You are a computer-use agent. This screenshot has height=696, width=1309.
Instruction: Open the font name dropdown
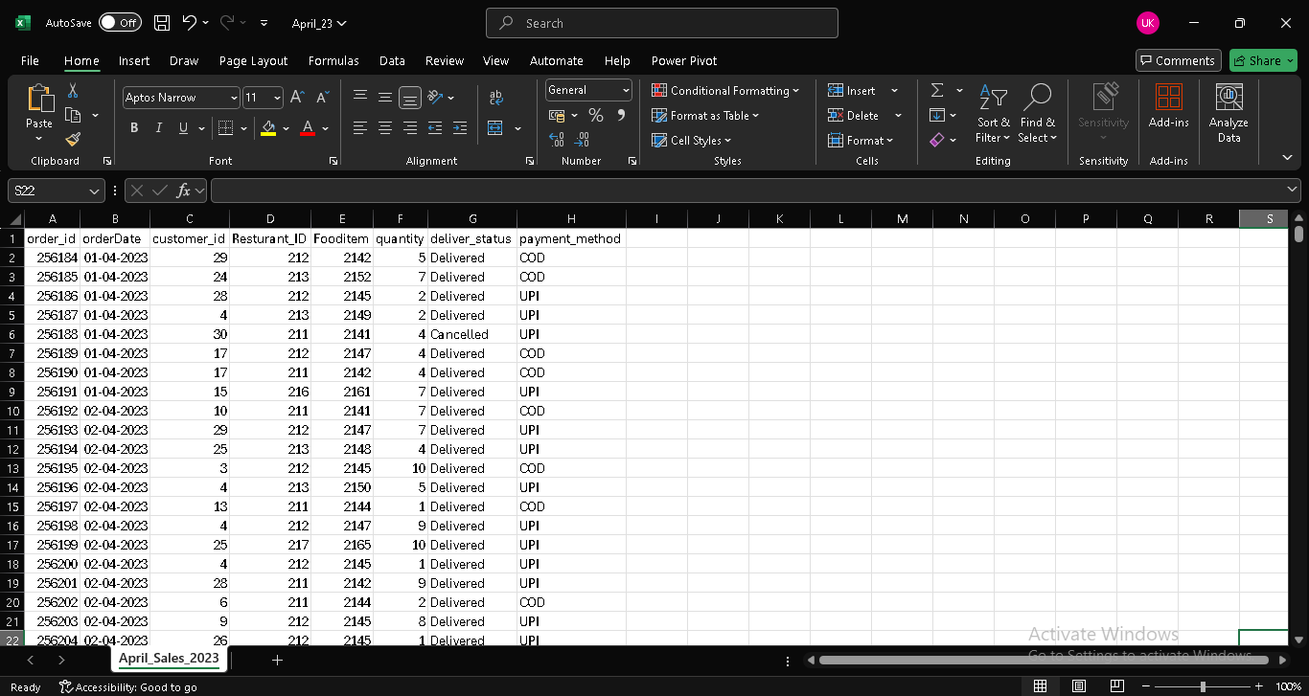234,98
